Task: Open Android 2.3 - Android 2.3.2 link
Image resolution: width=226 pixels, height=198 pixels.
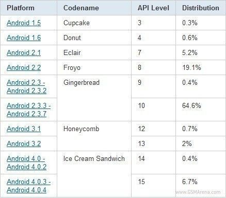Action: point(26,86)
